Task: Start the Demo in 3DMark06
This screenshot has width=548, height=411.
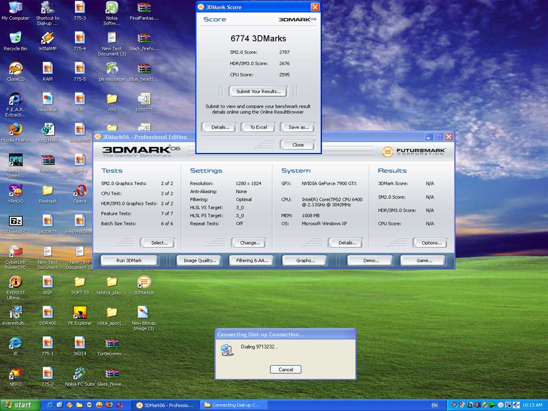Action: pos(370,261)
